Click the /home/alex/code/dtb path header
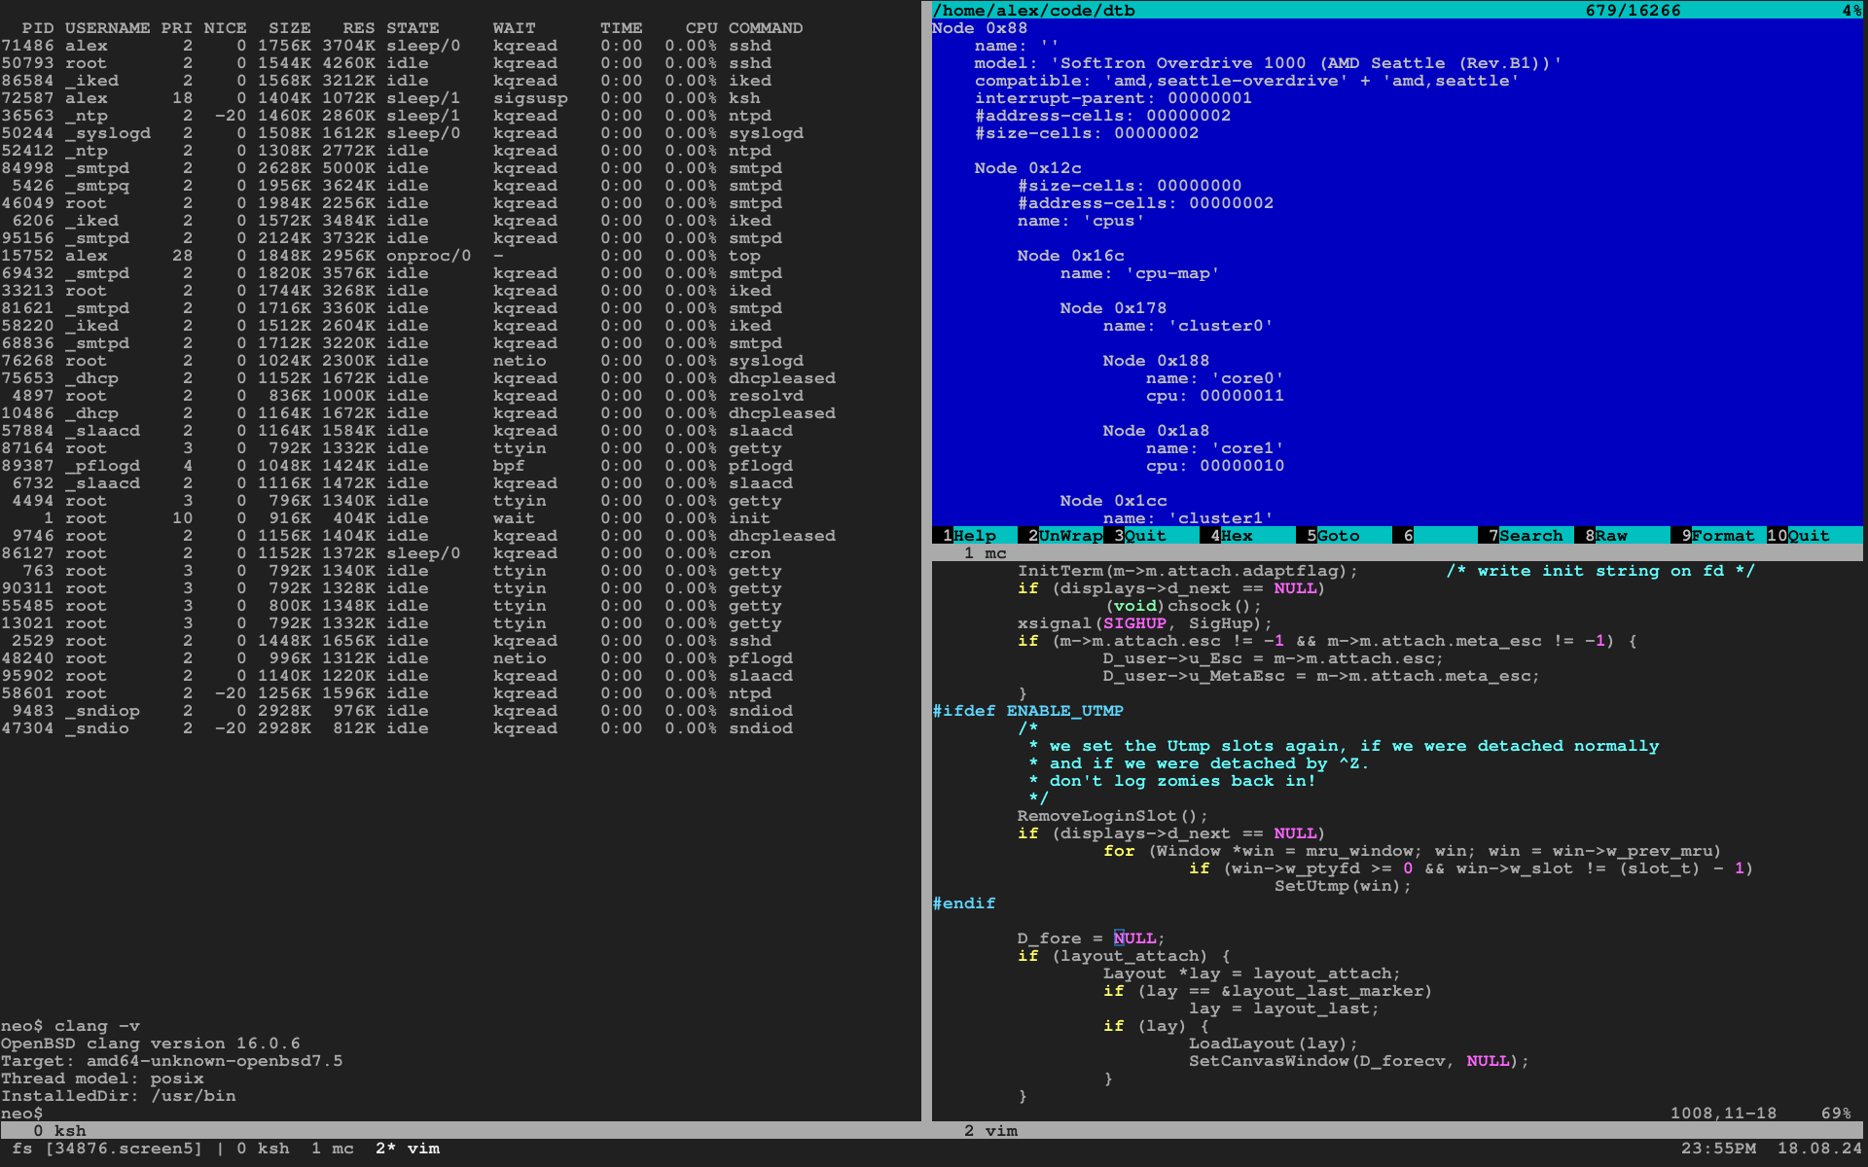Viewport: 1868px width, 1167px height. click(x=1033, y=11)
